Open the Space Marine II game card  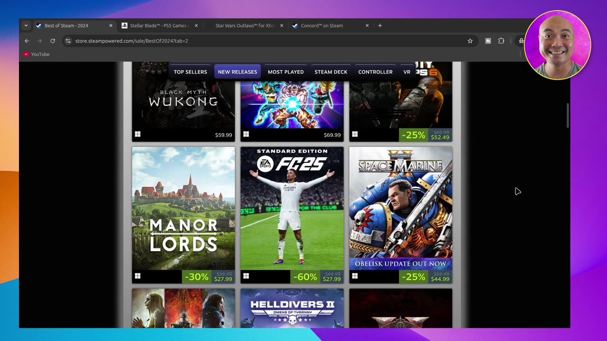click(x=401, y=215)
